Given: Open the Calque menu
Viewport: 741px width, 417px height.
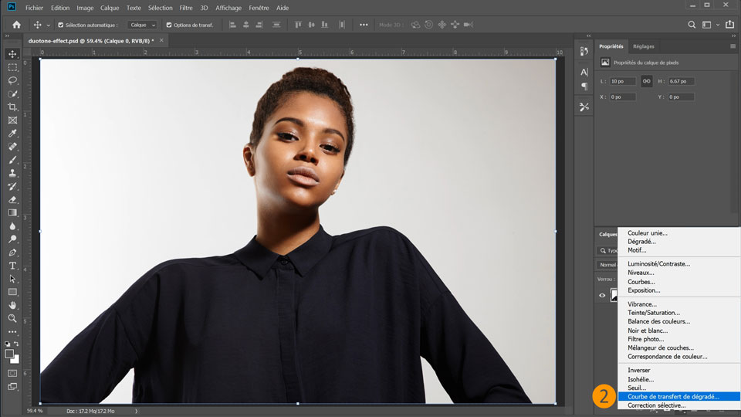Looking at the screenshot, I should pos(110,8).
